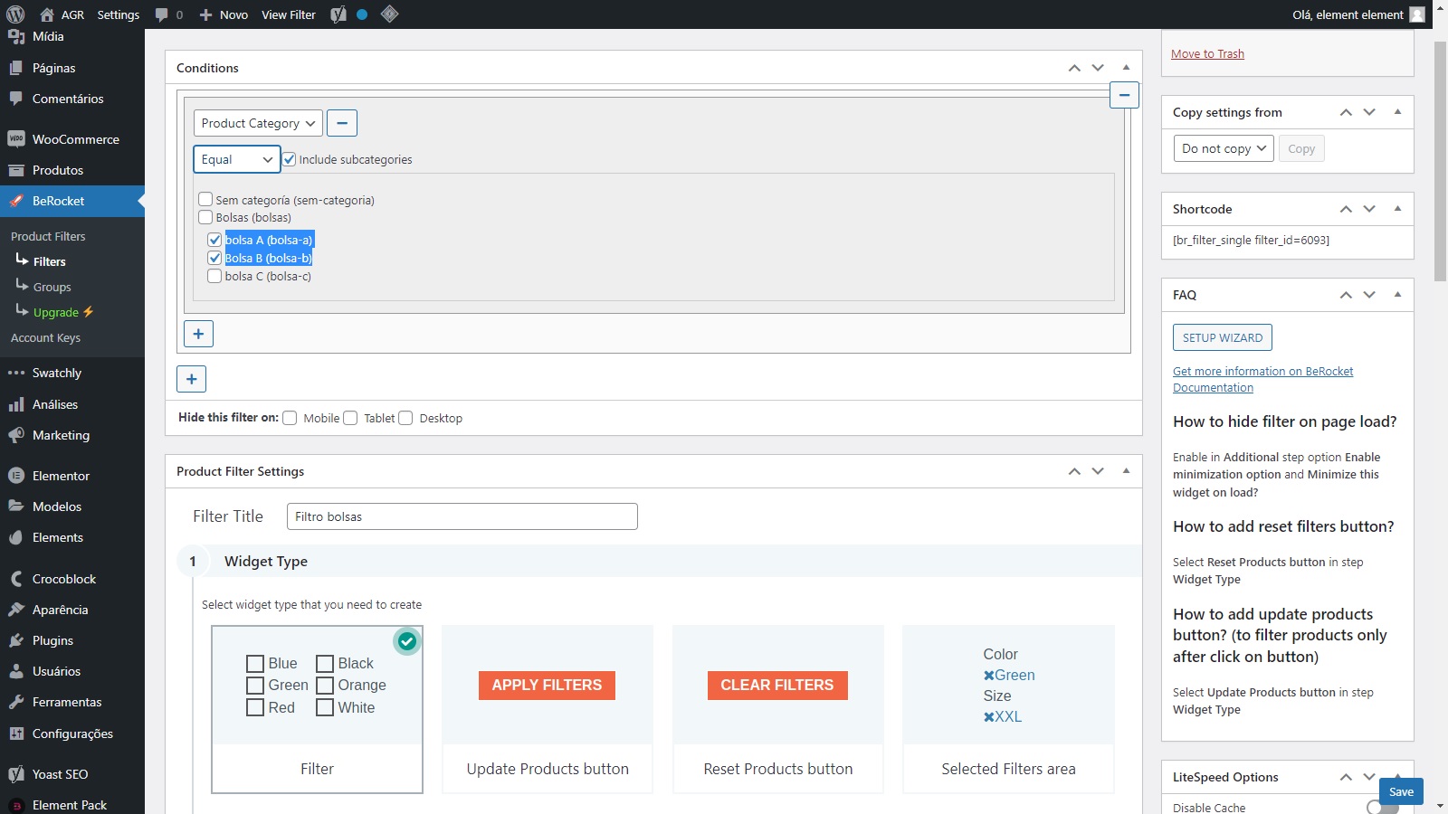Click the Save button
The height and width of the screenshot is (814, 1448).
[1401, 791]
